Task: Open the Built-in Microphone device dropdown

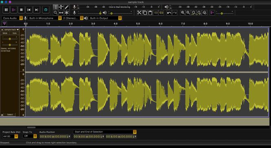Action: [x=60, y=18]
